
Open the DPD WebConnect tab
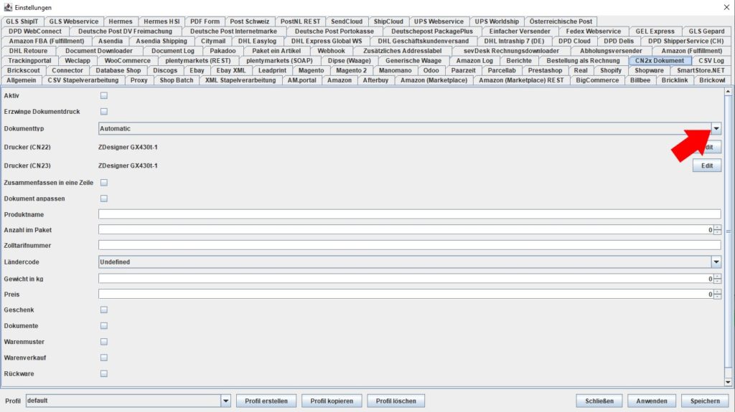click(x=35, y=32)
